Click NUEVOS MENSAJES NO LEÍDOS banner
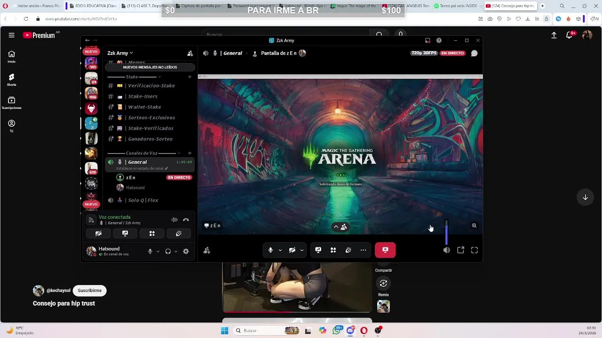The height and width of the screenshot is (338, 602). click(150, 67)
